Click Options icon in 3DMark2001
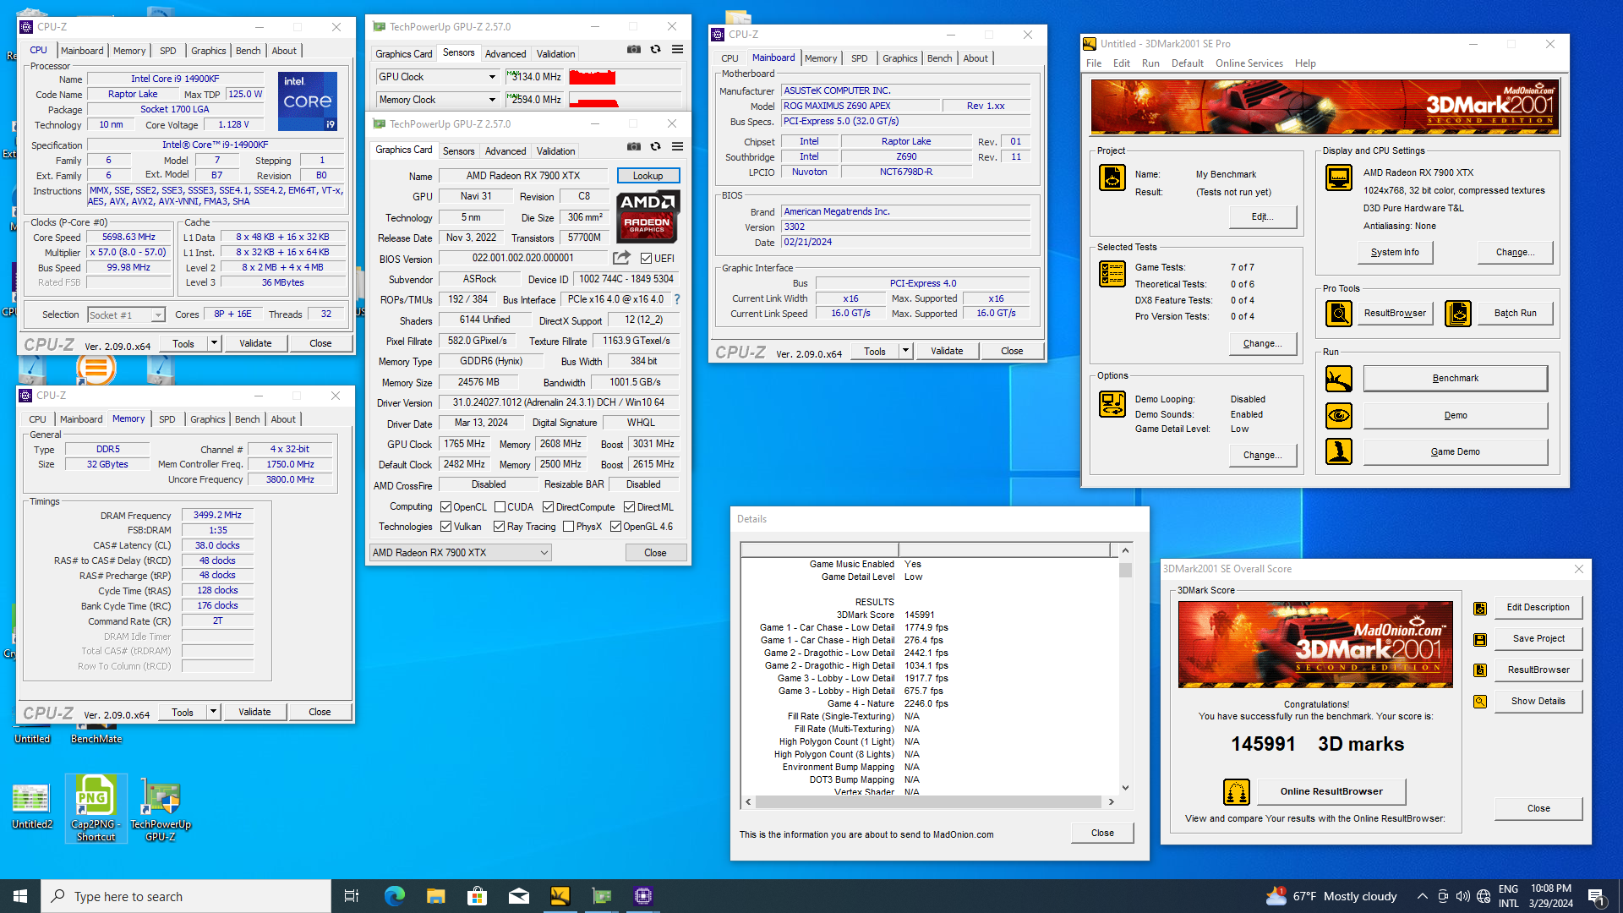Screen dimensions: 1623x913 [x=1112, y=404]
